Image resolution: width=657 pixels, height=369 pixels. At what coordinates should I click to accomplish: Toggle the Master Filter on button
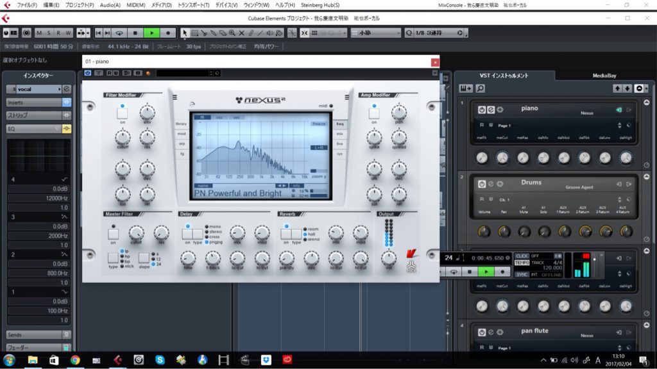pos(113,234)
